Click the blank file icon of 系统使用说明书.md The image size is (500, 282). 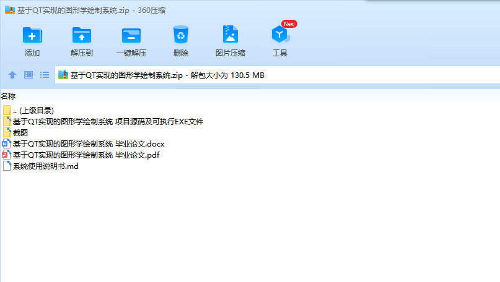coord(7,166)
